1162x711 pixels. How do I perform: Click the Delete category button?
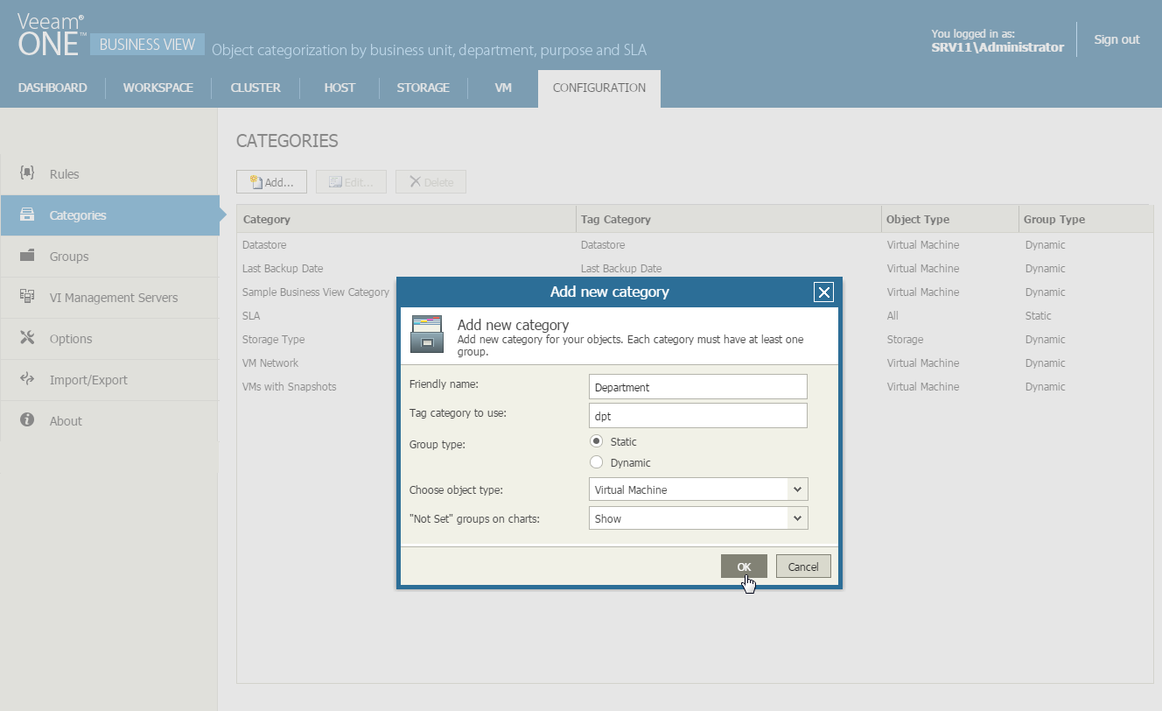(x=430, y=182)
